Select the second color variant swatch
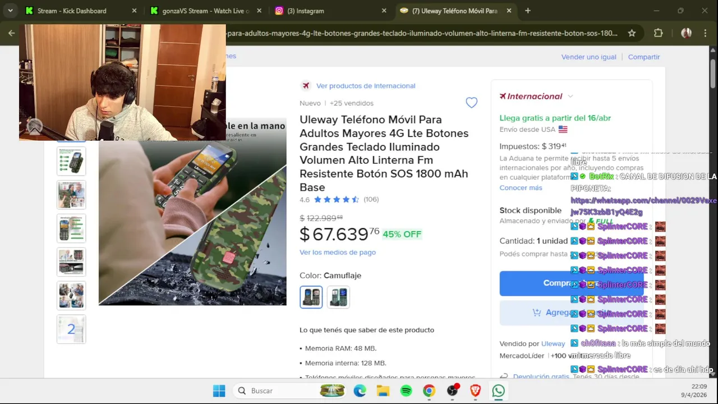 click(338, 297)
